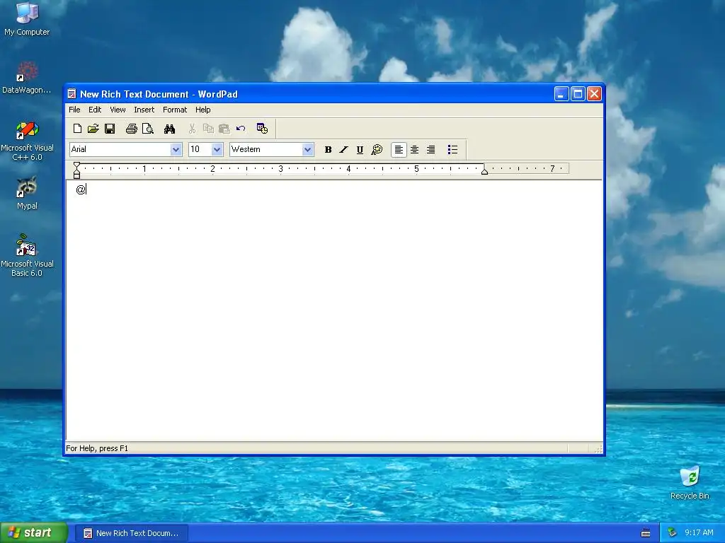Image resolution: width=725 pixels, height=543 pixels.
Task: Create a new document with New icon
Action: pyautogui.click(x=77, y=129)
